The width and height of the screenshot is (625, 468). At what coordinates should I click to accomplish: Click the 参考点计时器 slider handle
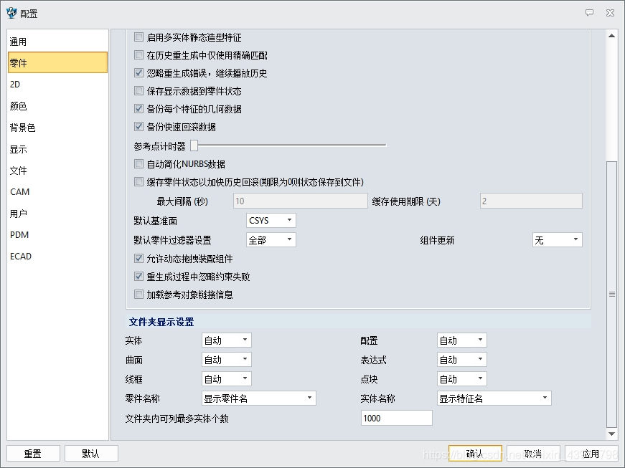[194, 145]
